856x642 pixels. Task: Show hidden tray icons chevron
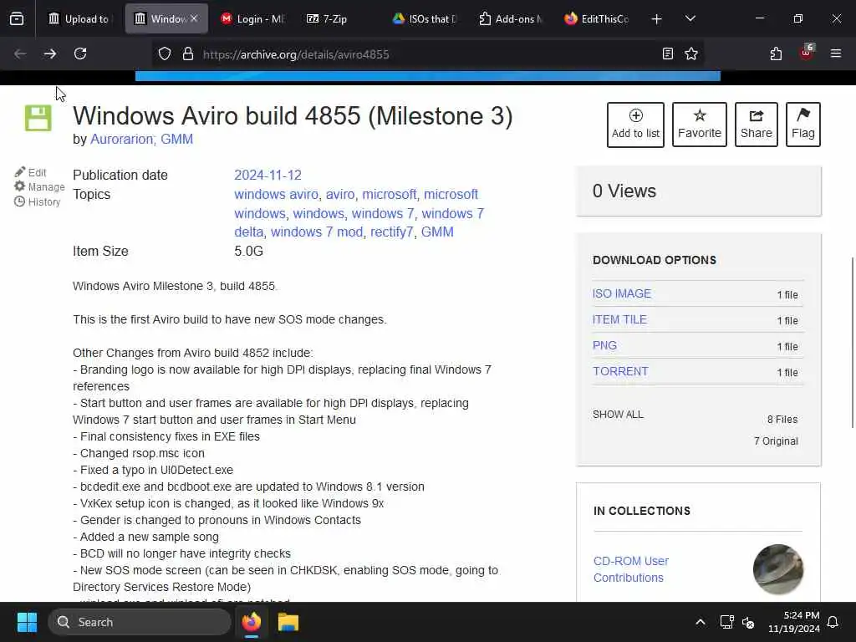point(700,622)
